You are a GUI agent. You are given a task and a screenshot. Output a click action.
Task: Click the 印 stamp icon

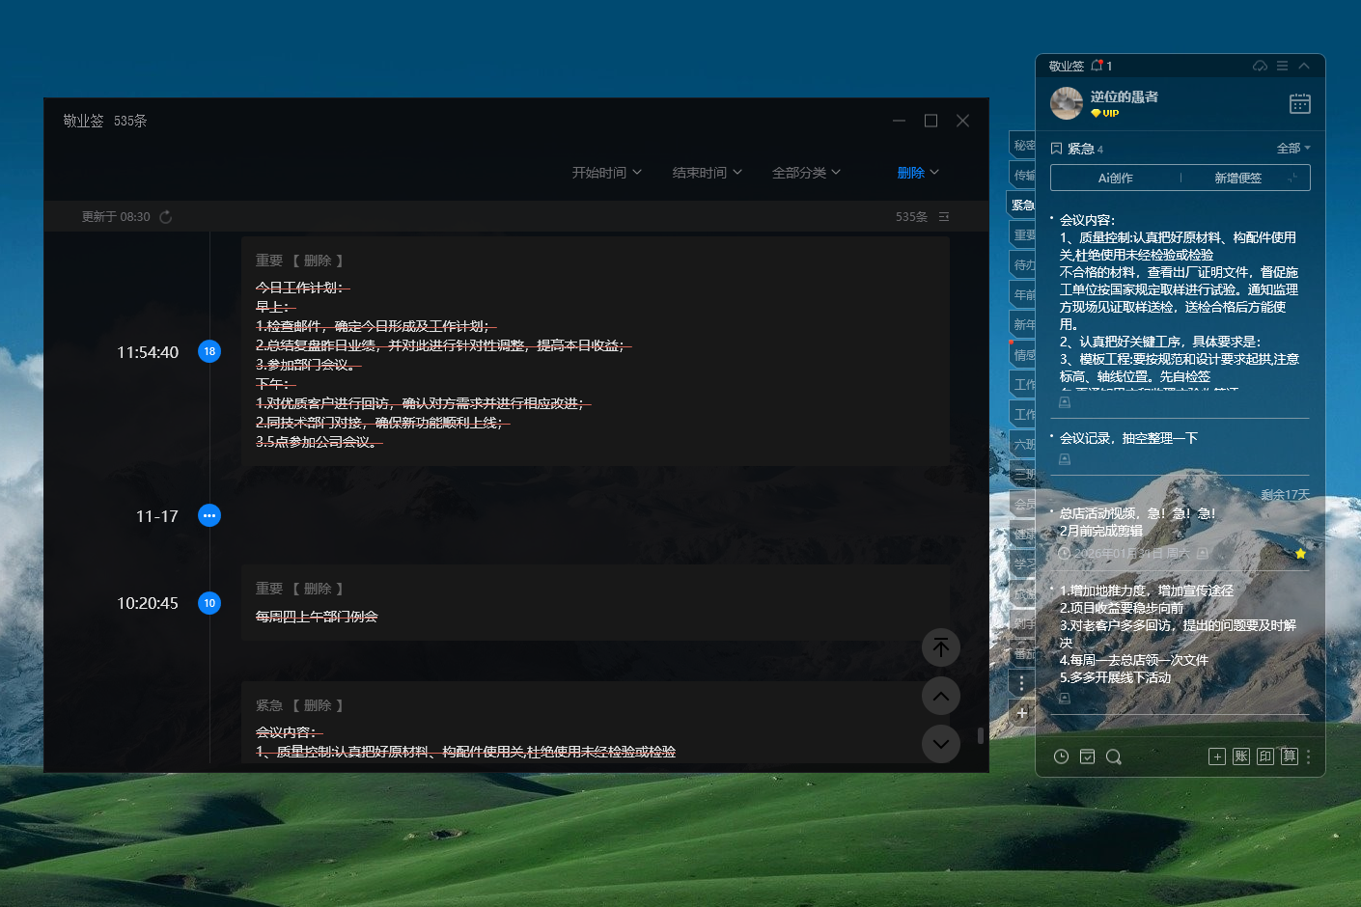tap(1265, 756)
